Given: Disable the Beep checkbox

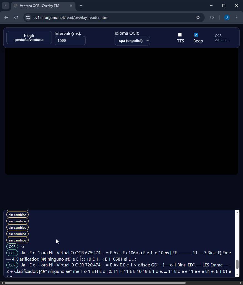Looking at the screenshot, I should point(196,35).
